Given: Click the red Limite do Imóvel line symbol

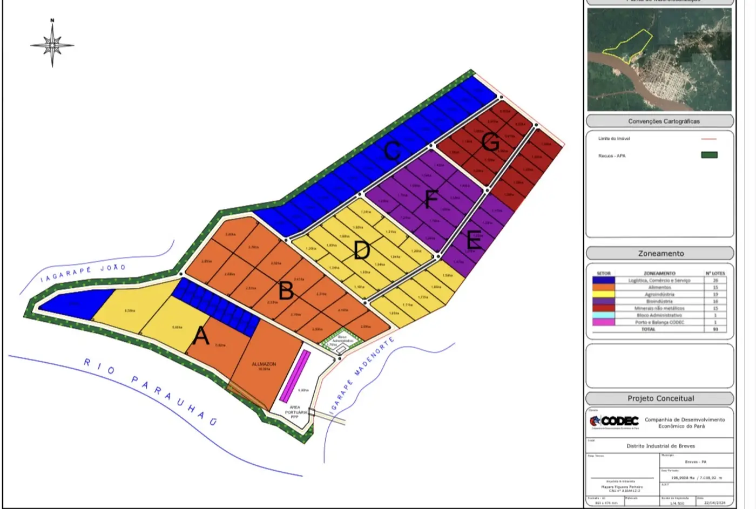Looking at the screenshot, I should click(708, 139).
